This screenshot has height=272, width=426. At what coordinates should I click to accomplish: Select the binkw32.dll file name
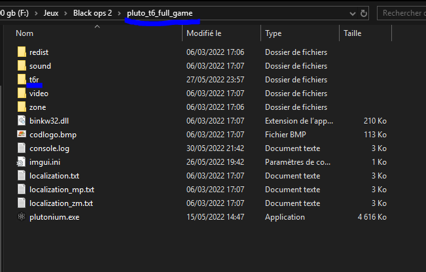pos(49,121)
